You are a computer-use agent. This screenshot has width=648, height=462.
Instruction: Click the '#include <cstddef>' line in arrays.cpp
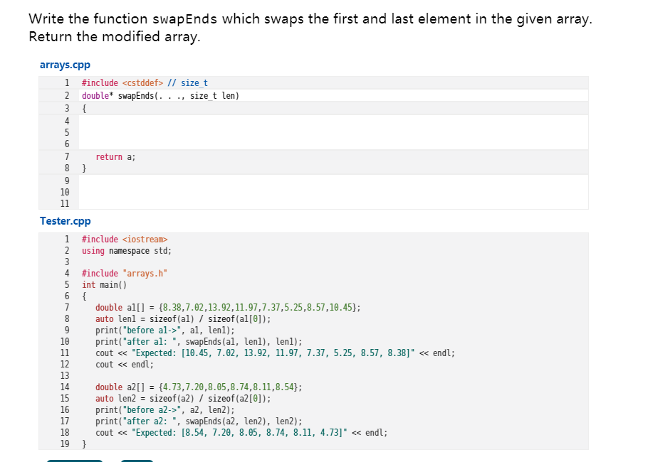coord(145,83)
